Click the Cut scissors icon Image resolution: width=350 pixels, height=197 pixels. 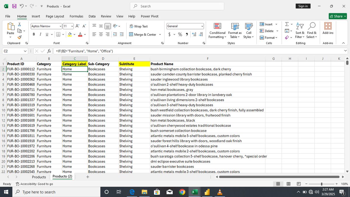20,25
